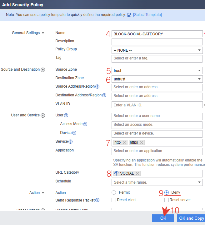Open the Schedule time range dropdown
Image resolution: width=205 pixels, height=225 pixels.
pyautogui.click(x=157, y=182)
